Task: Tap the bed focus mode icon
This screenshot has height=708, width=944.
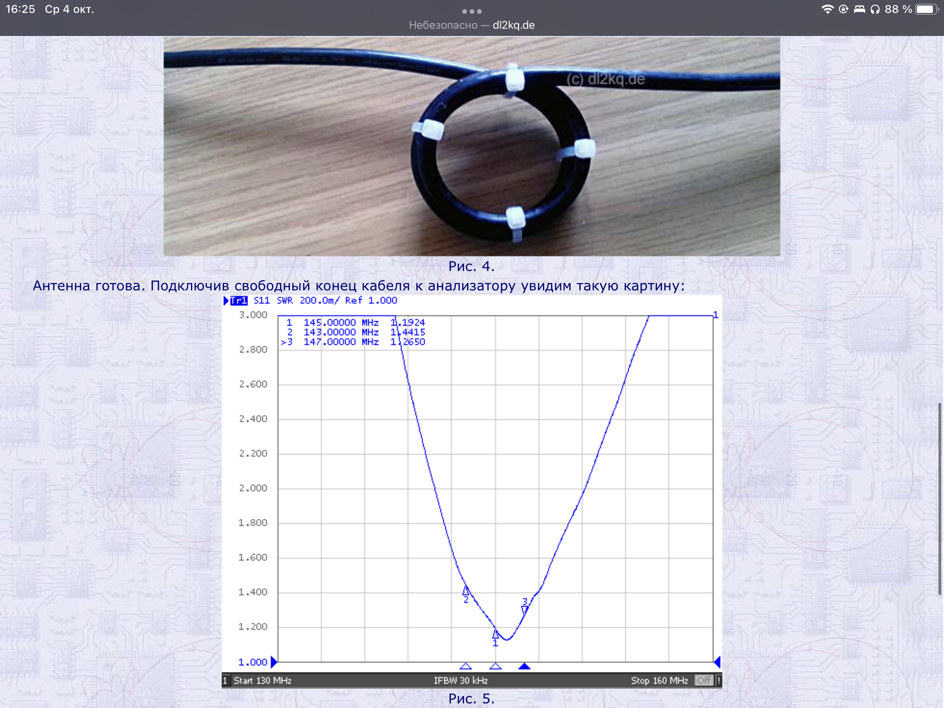Action: [859, 9]
